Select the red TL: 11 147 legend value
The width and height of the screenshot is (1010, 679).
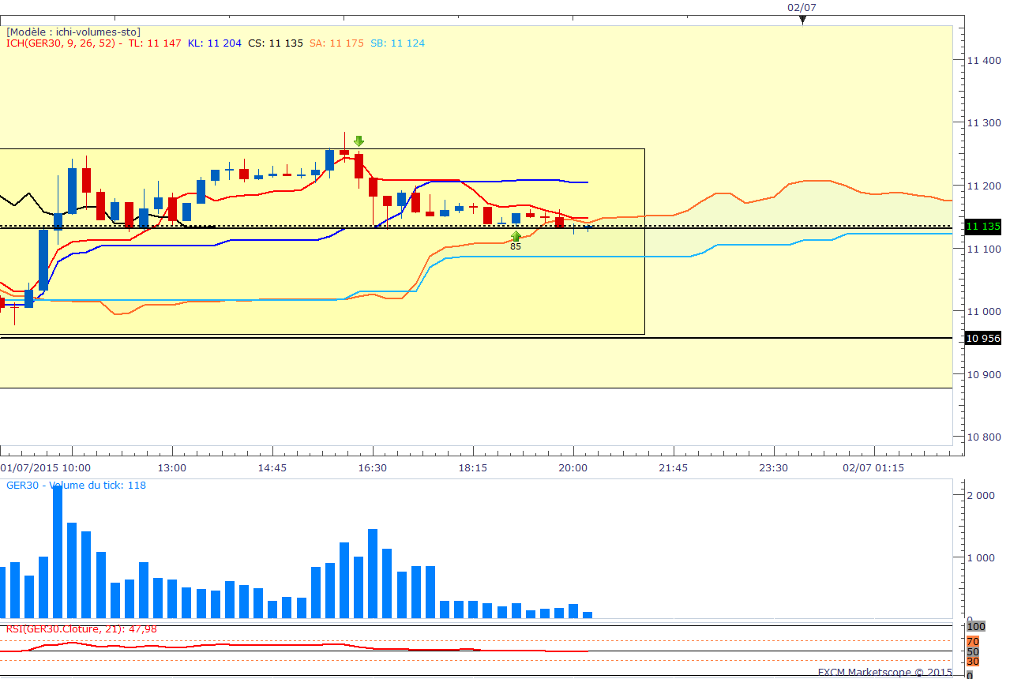point(155,43)
